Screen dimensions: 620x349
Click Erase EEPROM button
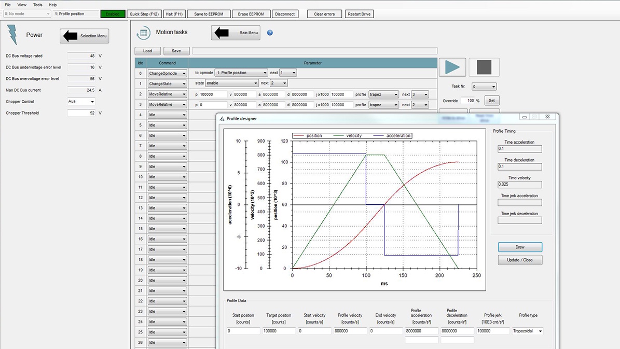[x=251, y=14]
